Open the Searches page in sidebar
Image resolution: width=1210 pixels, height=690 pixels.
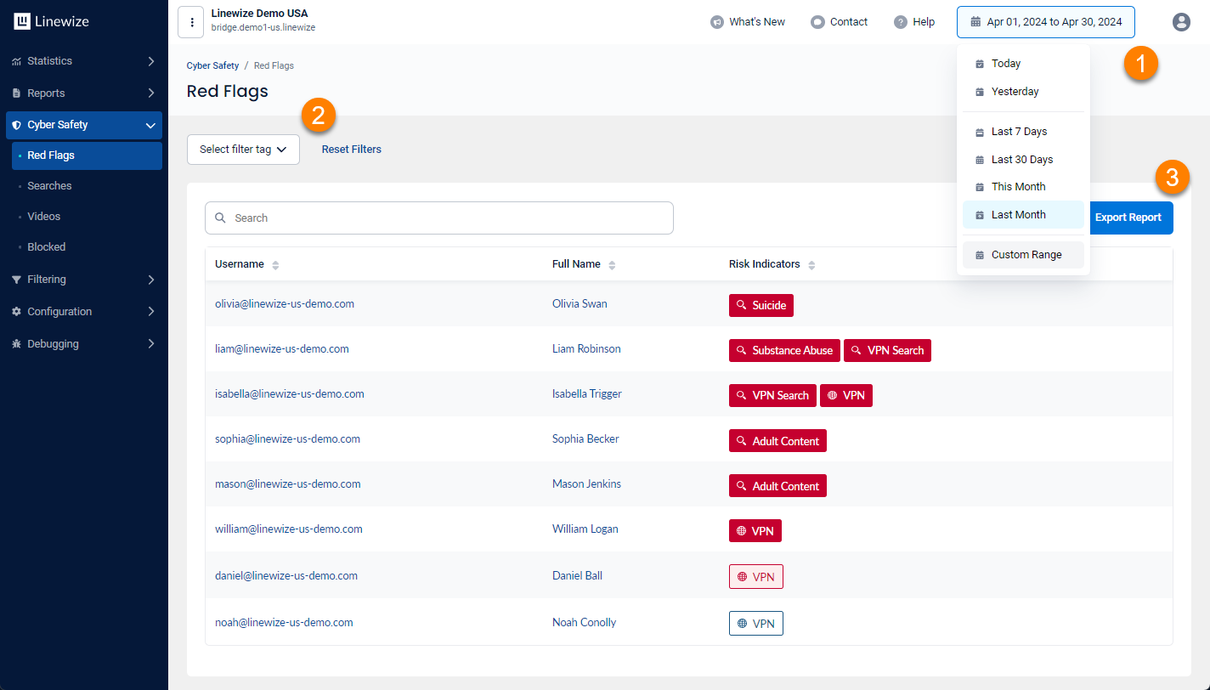[x=49, y=186]
